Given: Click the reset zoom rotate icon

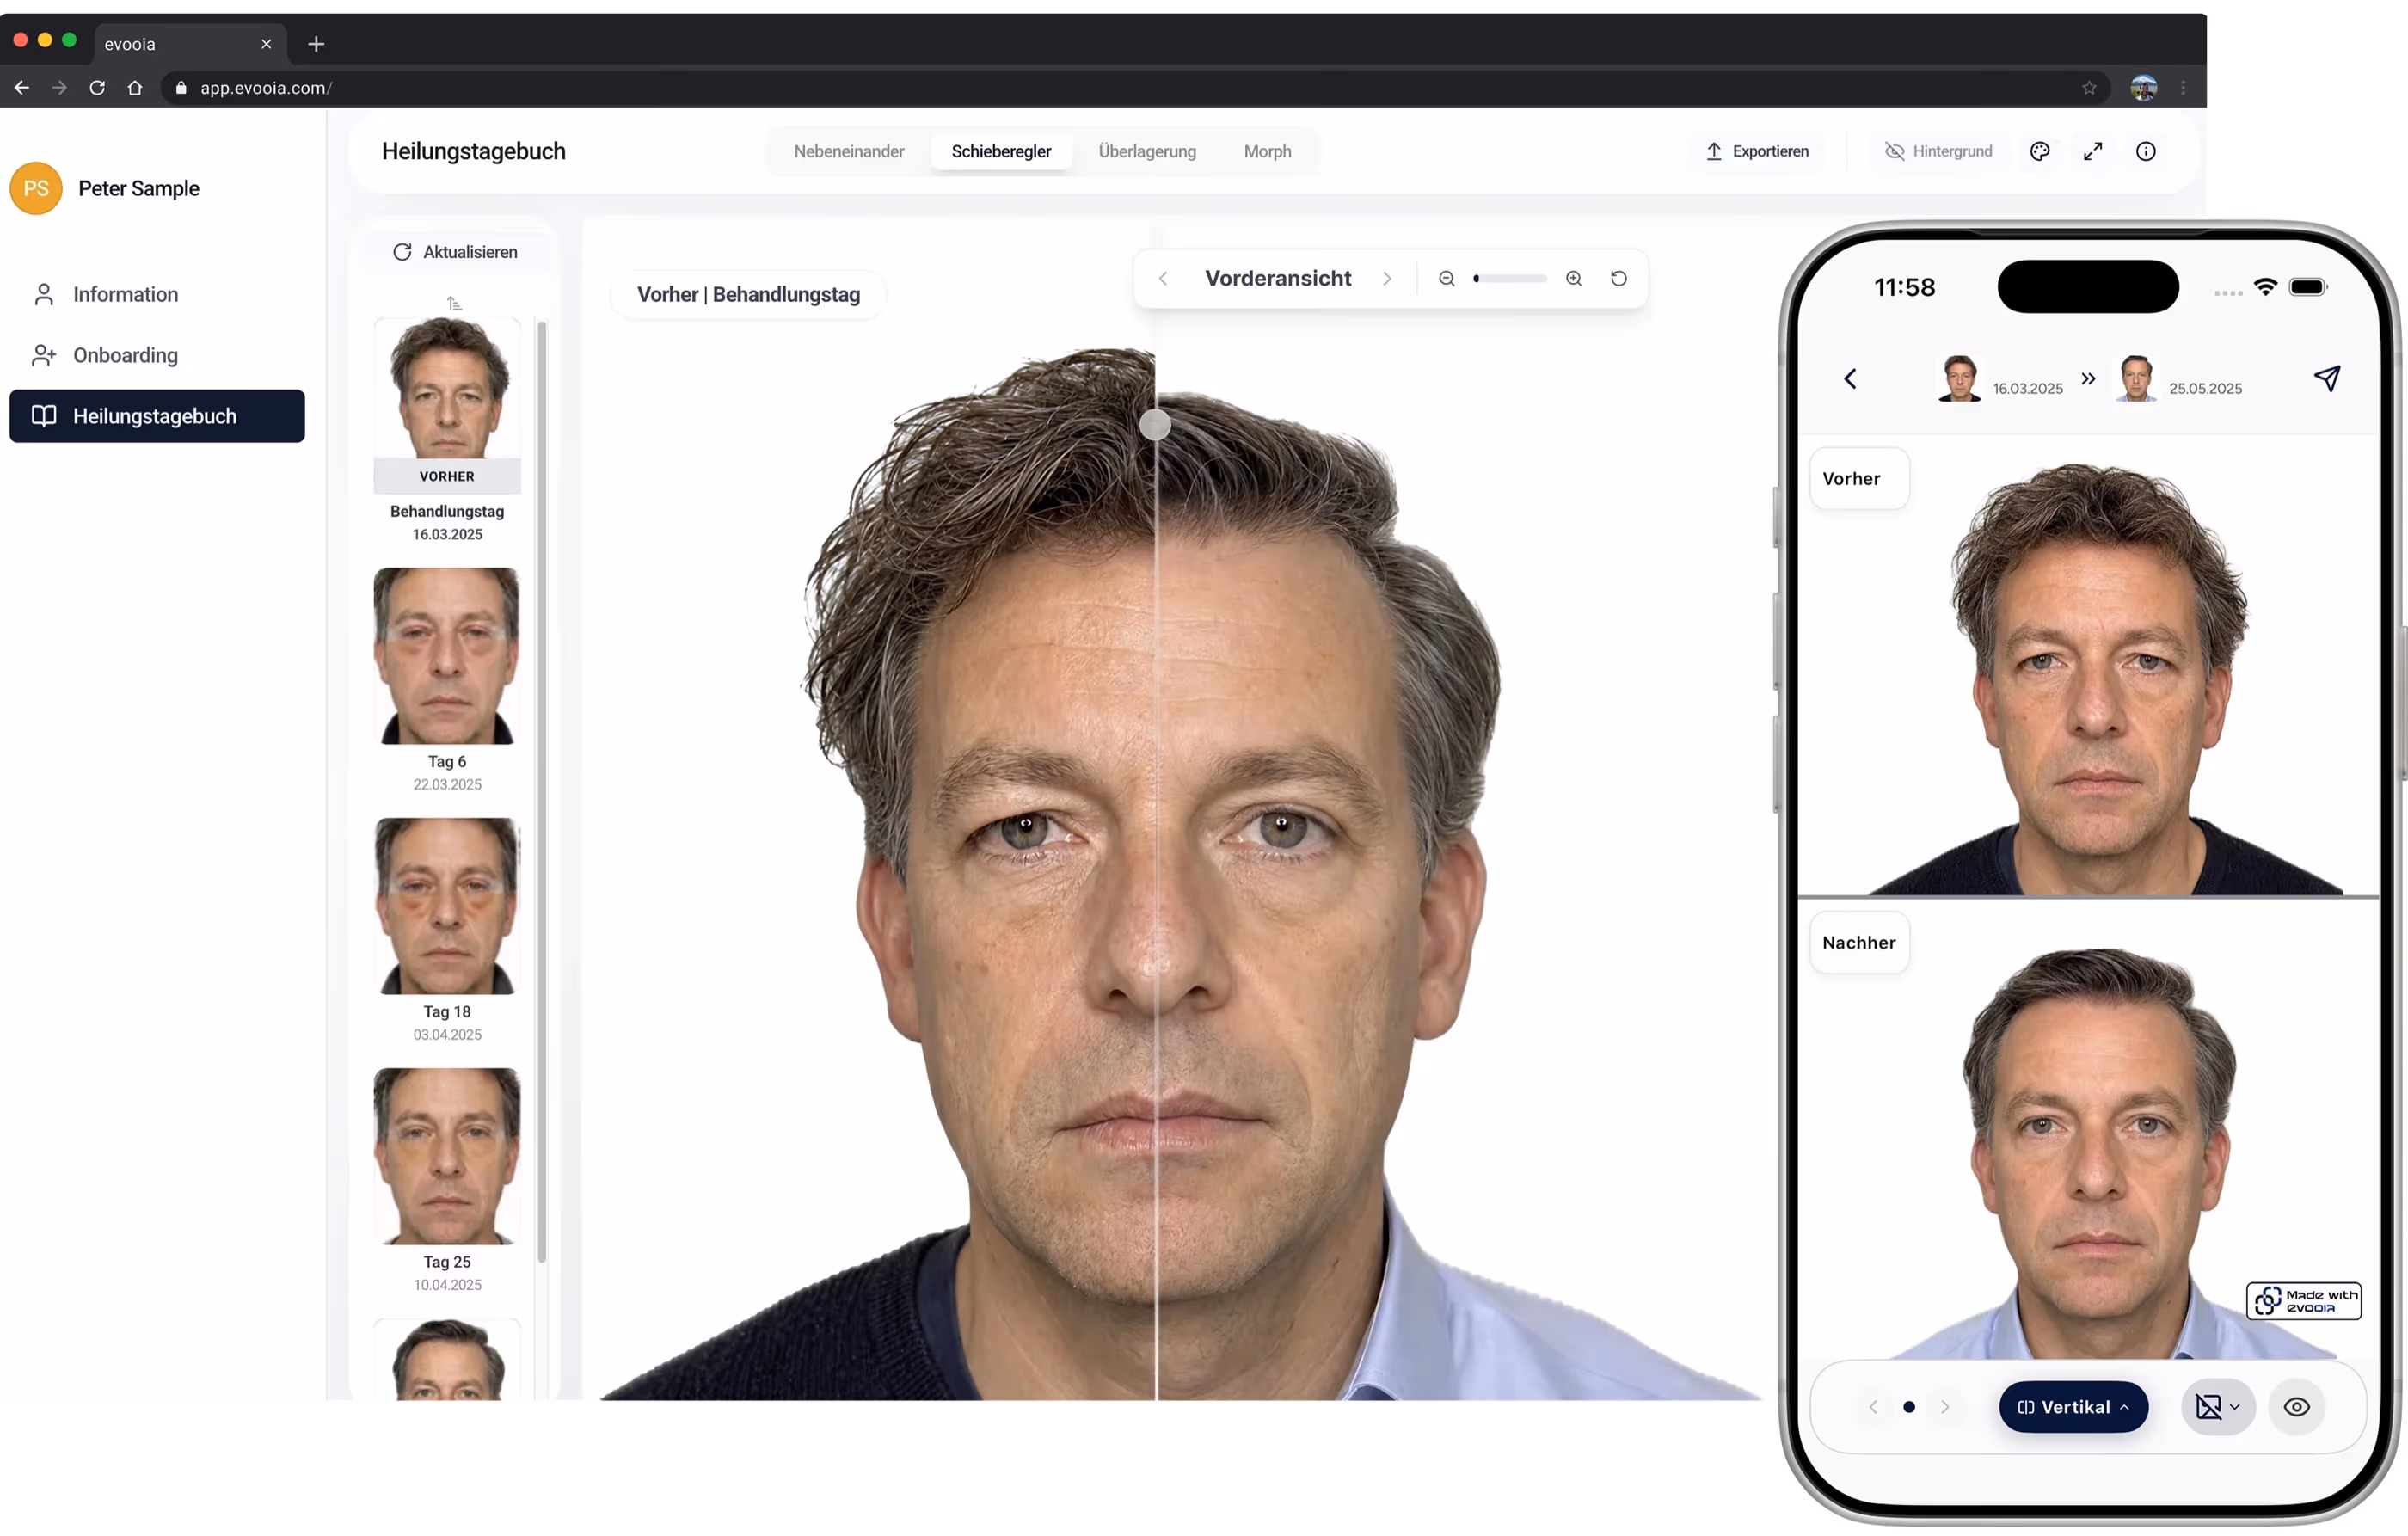Looking at the screenshot, I should pos(1619,279).
